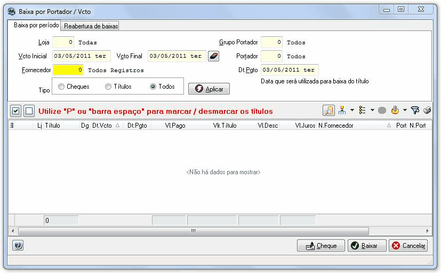The width and height of the screenshot is (441, 273).
Task: Click the scrollbar left arrow
Action: pos(13,231)
